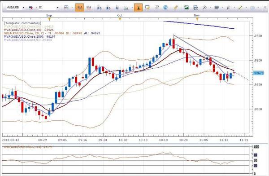Click the blue globe icon
The height and width of the screenshot is (176, 269).
165,7
